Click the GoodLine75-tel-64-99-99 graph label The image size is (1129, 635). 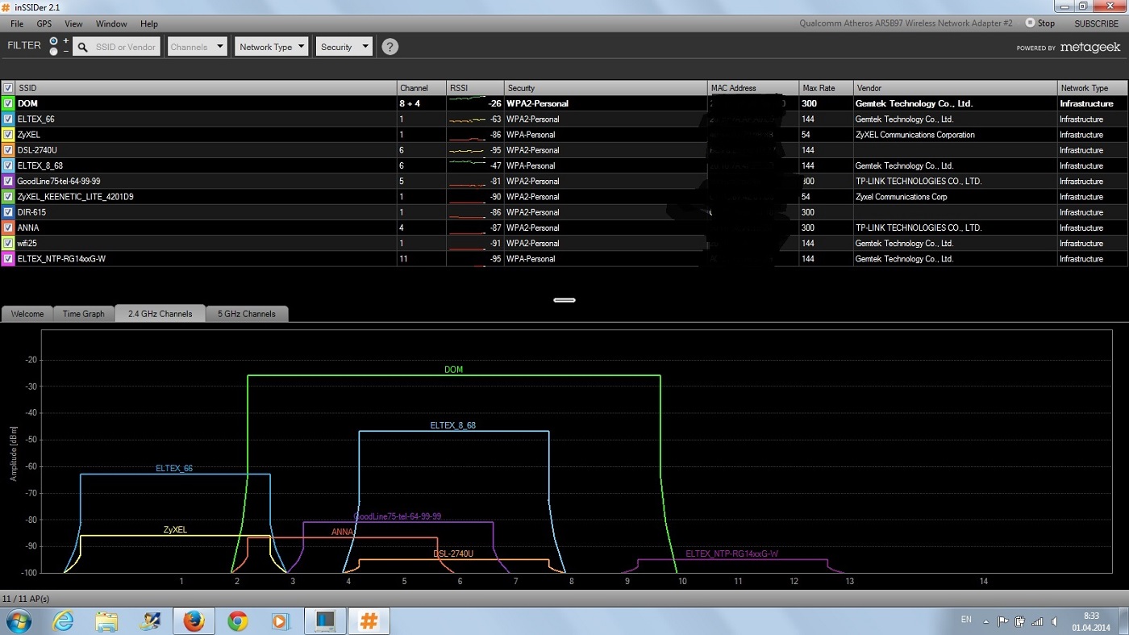click(x=398, y=516)
